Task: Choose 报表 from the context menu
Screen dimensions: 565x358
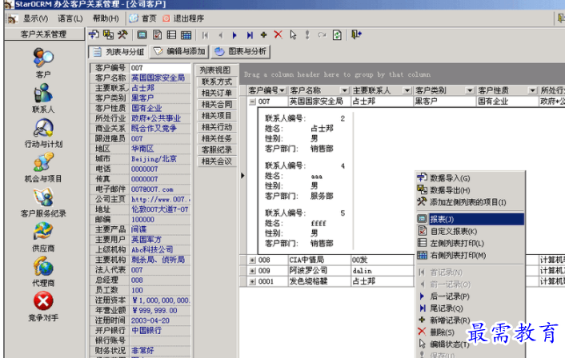Action: (x=442, y=218)
